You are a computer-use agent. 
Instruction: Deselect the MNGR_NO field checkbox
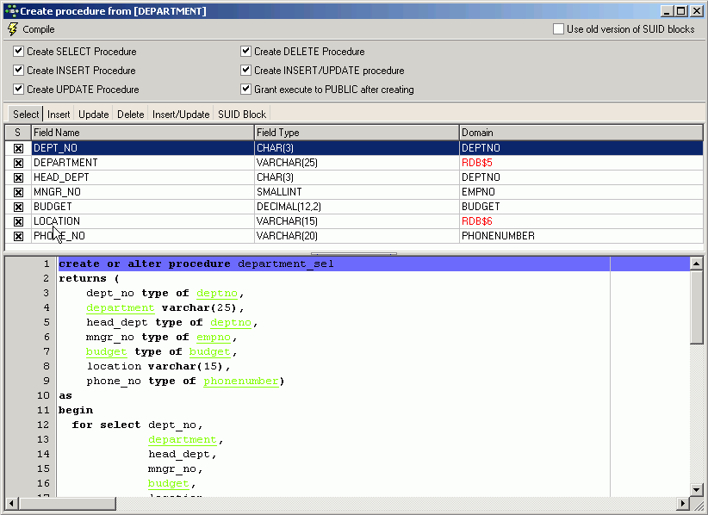(18, 192)
